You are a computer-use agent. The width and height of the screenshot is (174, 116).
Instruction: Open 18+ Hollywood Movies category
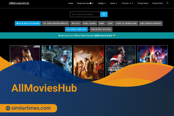pyautogui.click(x=55, y=23)
